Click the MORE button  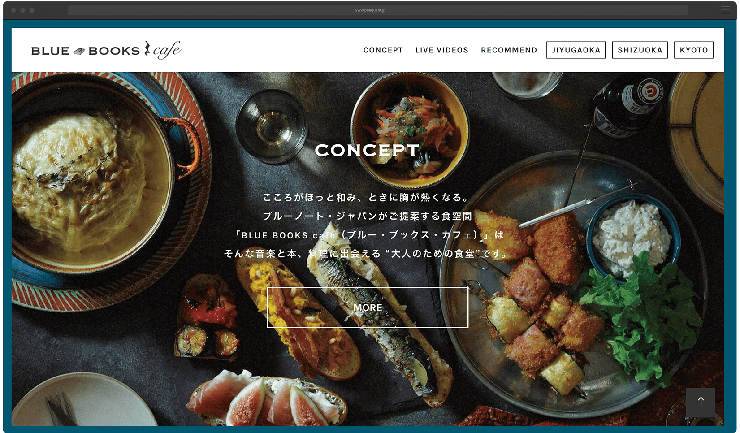click(x=368, y=307)
